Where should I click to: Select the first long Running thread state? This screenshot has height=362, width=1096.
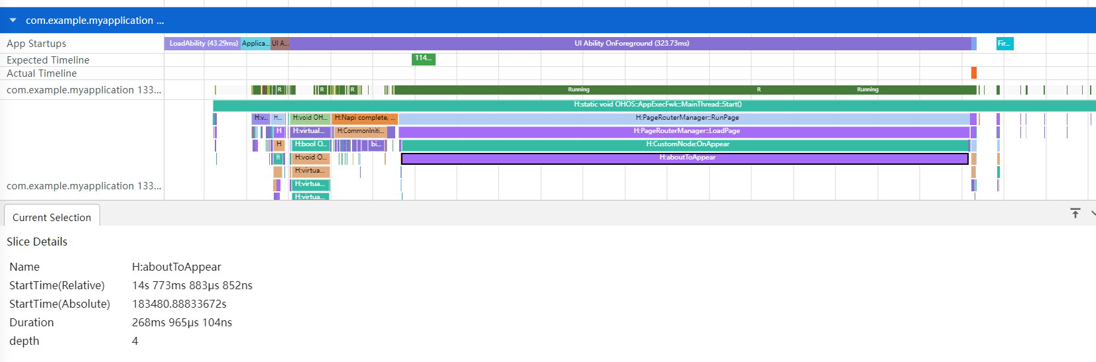pyautogui.click(x=578, y=90)
